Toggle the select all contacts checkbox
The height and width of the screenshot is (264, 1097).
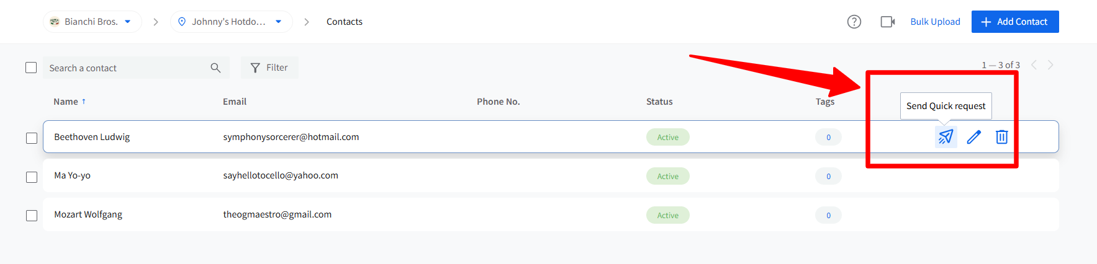[31, 68]
